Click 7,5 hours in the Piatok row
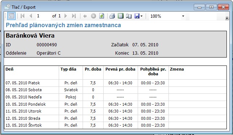Image resolution: width=233 pixels, height=135 pixels. (x=93, y=83)
